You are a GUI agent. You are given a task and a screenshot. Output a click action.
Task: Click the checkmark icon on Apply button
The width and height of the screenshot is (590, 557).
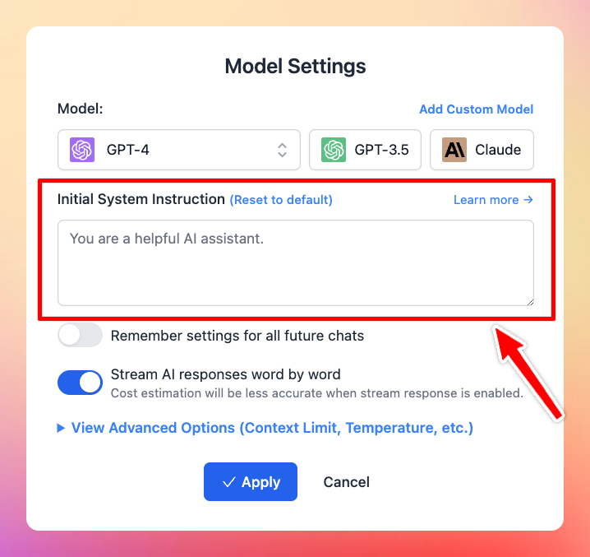pos(228,482)
